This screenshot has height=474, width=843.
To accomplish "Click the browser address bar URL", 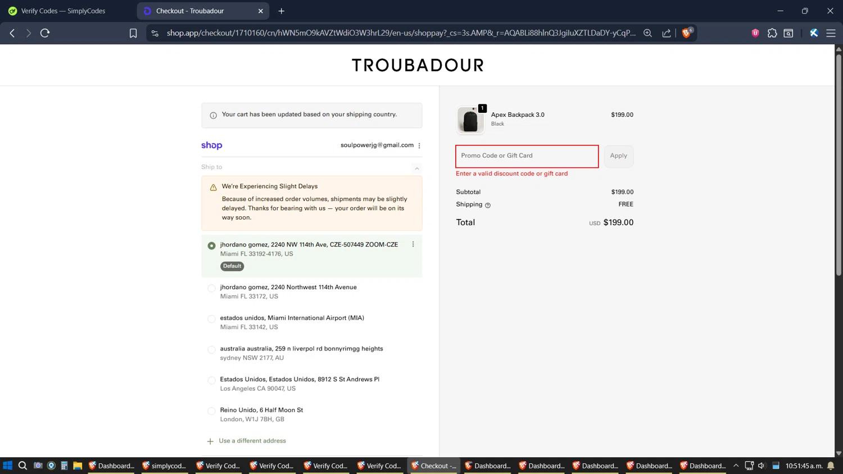I will pyautogui.click(x=401, y=33).
